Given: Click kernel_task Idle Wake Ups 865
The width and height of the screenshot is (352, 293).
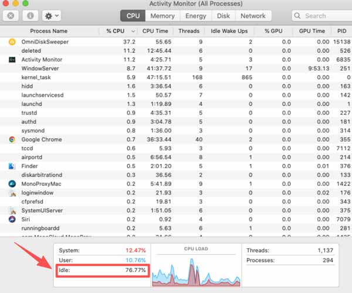Looking at the screenshot, I should point(247,77).
